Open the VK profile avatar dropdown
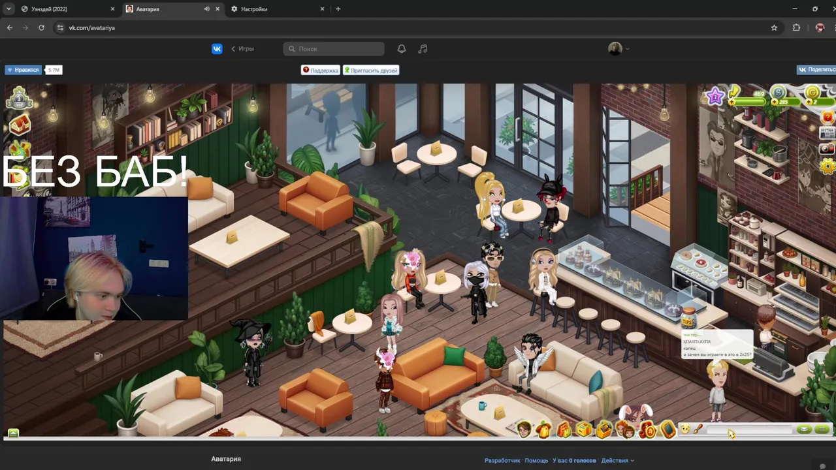This screenshot has height=470, width=836. tap(619, 49)
